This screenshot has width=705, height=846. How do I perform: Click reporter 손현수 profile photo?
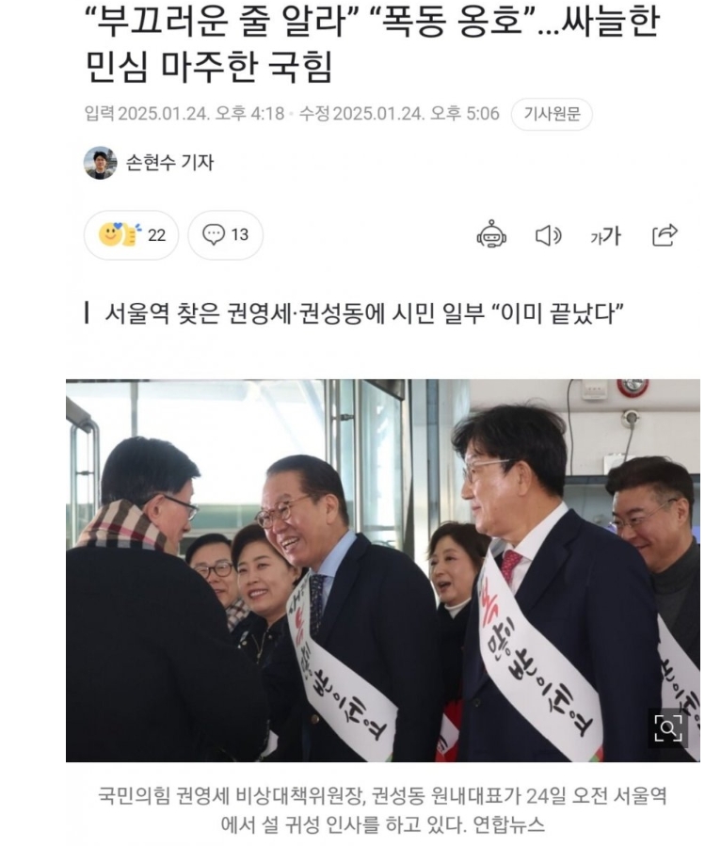click(x=101, y=163)
